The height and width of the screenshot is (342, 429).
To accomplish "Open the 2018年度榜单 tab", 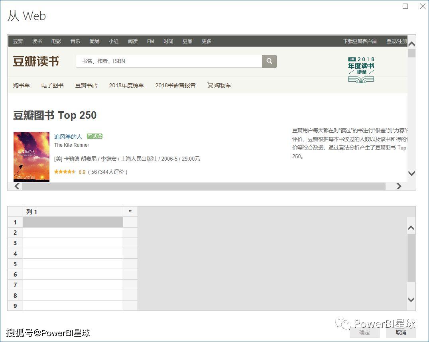I will 126,85.
